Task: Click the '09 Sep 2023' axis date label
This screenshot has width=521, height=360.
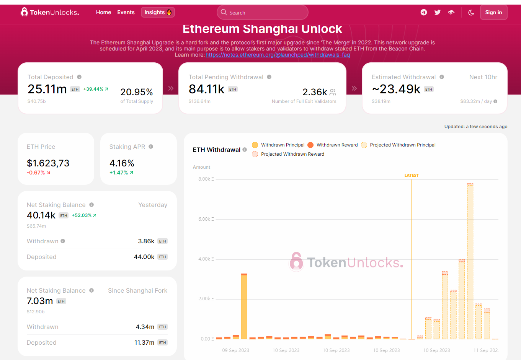Action: 236,350
